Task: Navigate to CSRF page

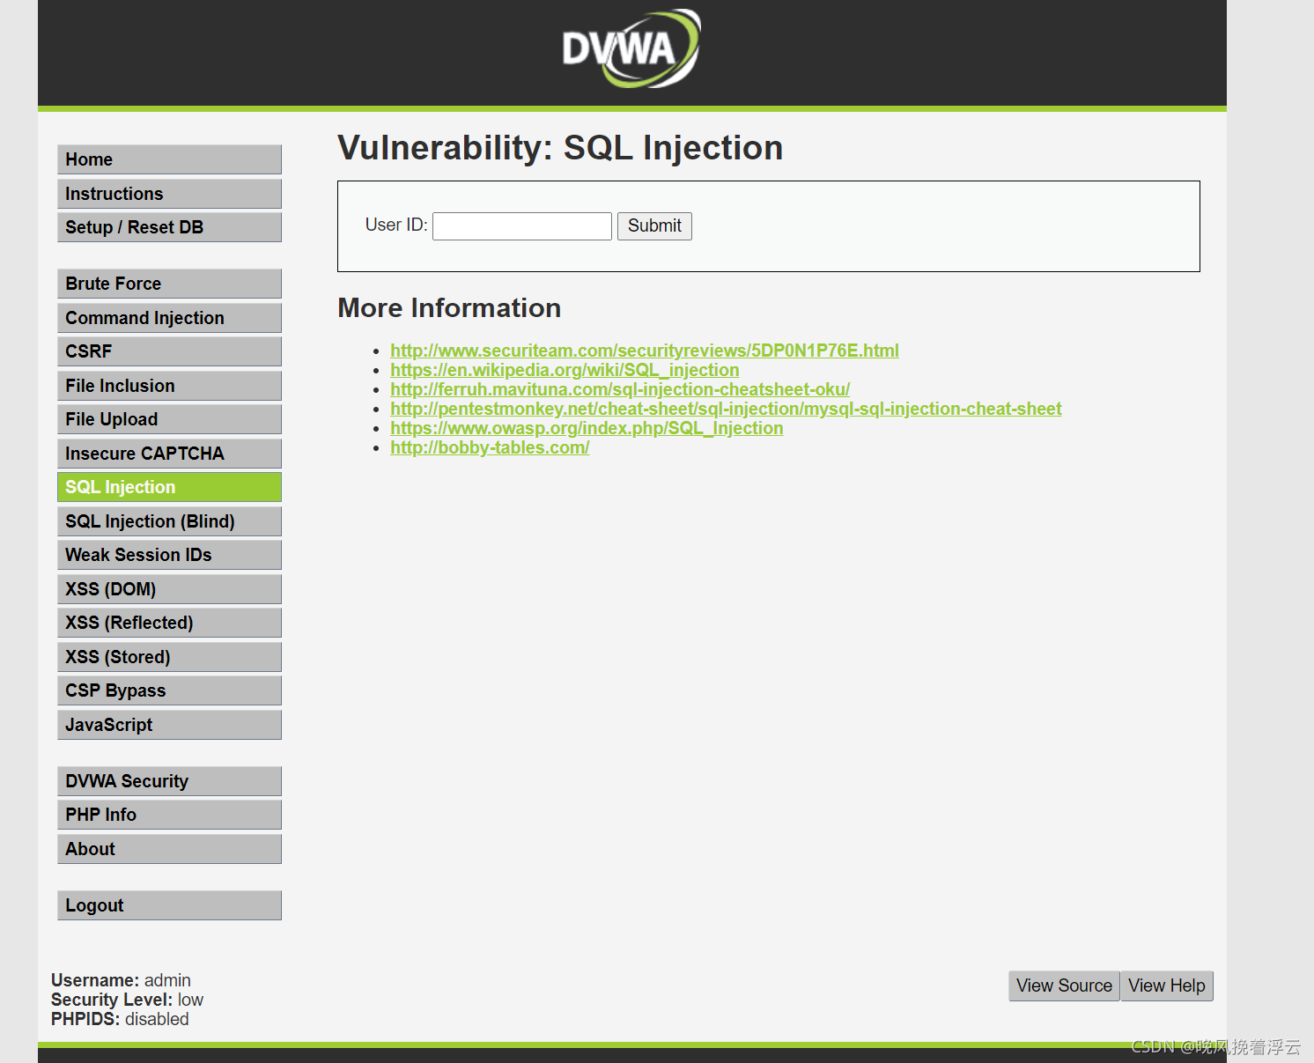Action: [x=169, y=351]
